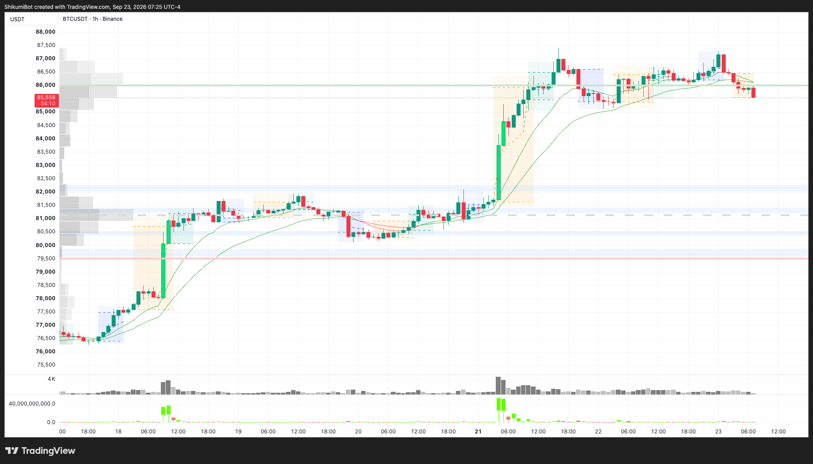Click the 20 date label on time axis
This screenshot has width=813, height=464.
pos(358,432)
